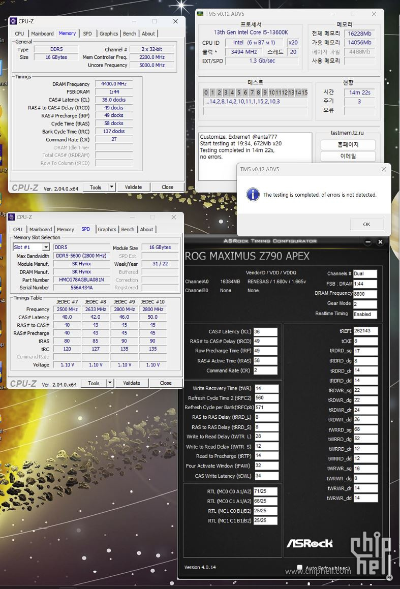Open About tab in the Memory window
Screen dimensions: 400x589
(148, 34)
